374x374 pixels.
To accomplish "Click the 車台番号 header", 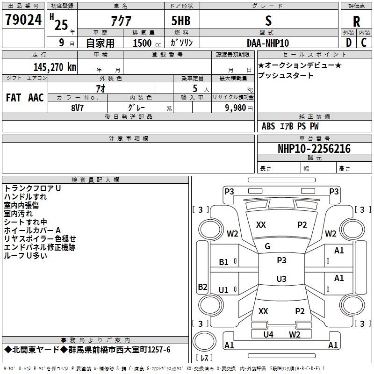I will (x=315, y=138).
